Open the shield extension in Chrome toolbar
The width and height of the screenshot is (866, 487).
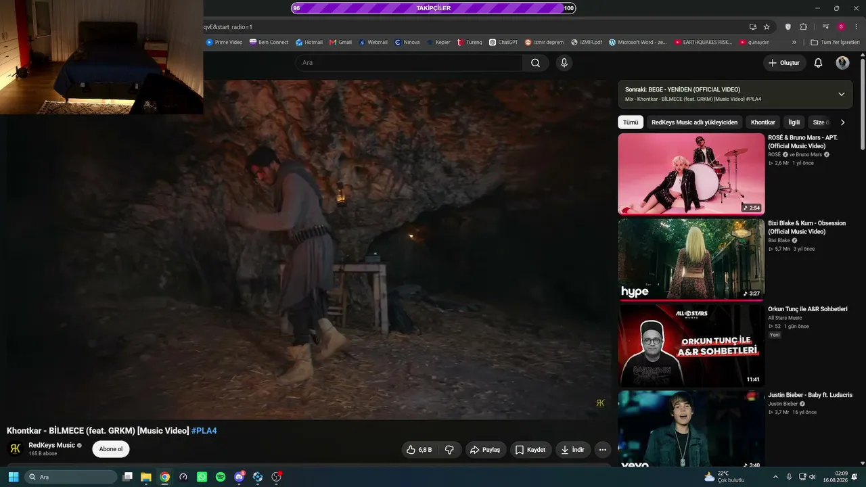[x=788, y=27]
